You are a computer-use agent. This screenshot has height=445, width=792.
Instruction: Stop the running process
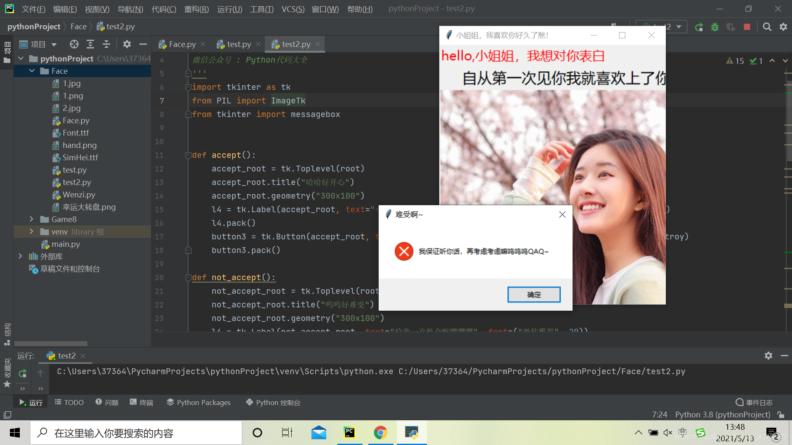tap(747, 27)
